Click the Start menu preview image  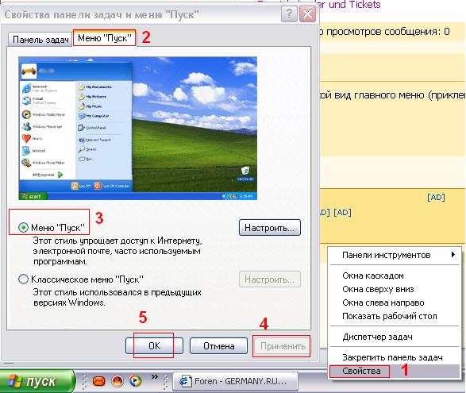(x=137, y=128)
